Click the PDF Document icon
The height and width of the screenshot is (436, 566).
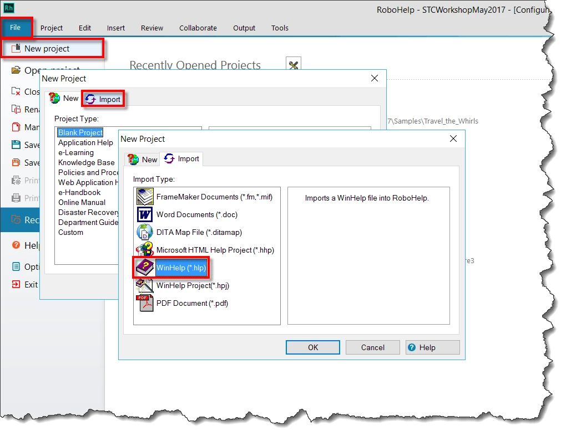pos(145,303)
